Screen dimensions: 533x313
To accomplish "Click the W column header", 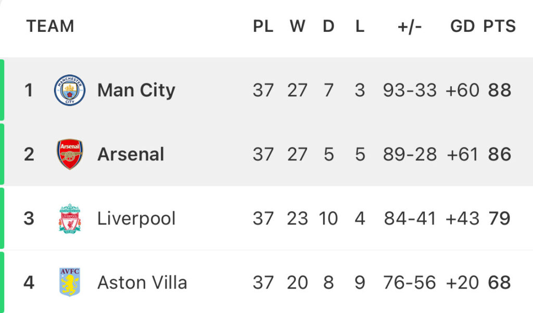I will [x=297, y=26].
